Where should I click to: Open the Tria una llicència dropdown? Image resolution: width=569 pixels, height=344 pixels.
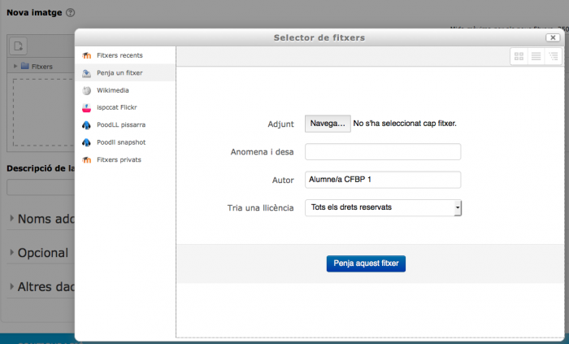click(383, 208)
